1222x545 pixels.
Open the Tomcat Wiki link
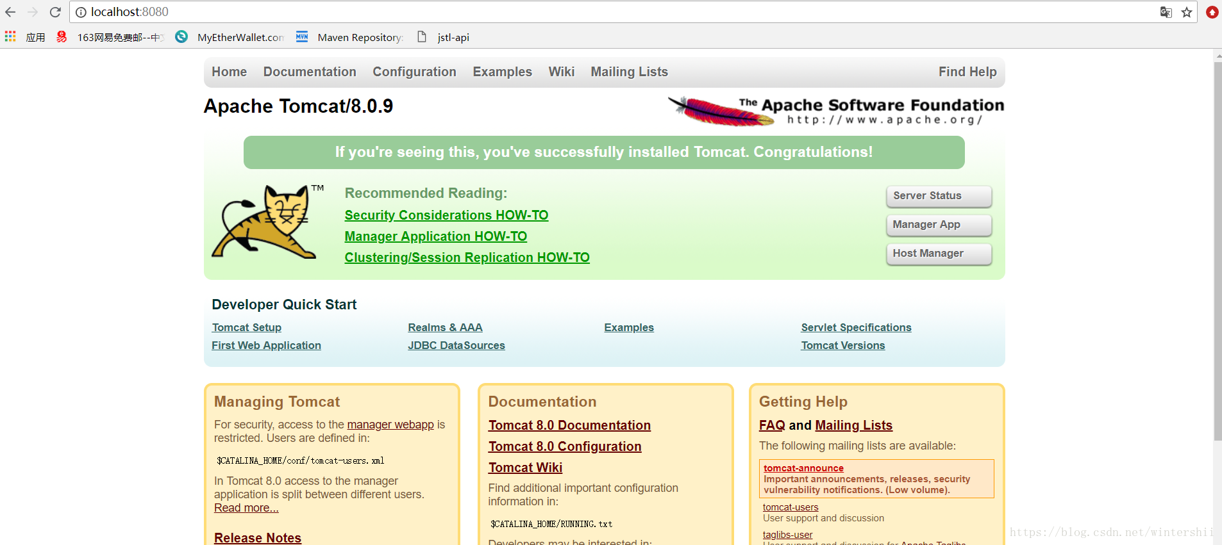click(525, 468)
